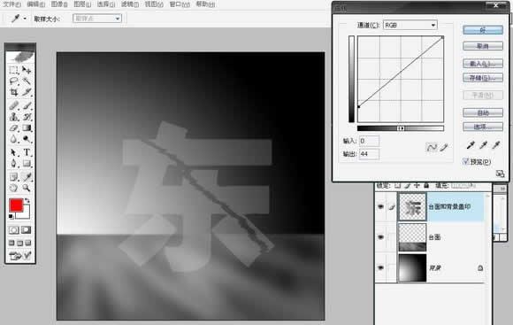Click the 取消 (Cancel) button in Curves
The height and width of the screenshot is (325, 513).
(483, 46)
